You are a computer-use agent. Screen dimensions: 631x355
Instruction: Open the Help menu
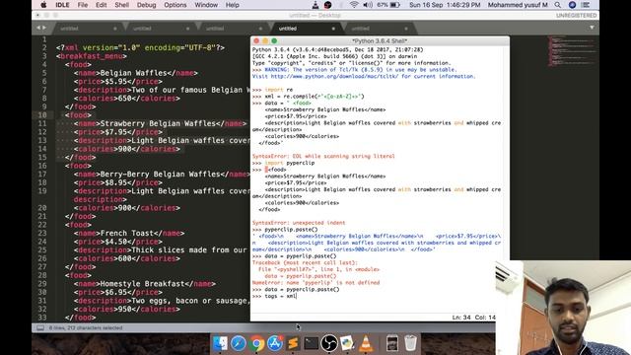233,5
